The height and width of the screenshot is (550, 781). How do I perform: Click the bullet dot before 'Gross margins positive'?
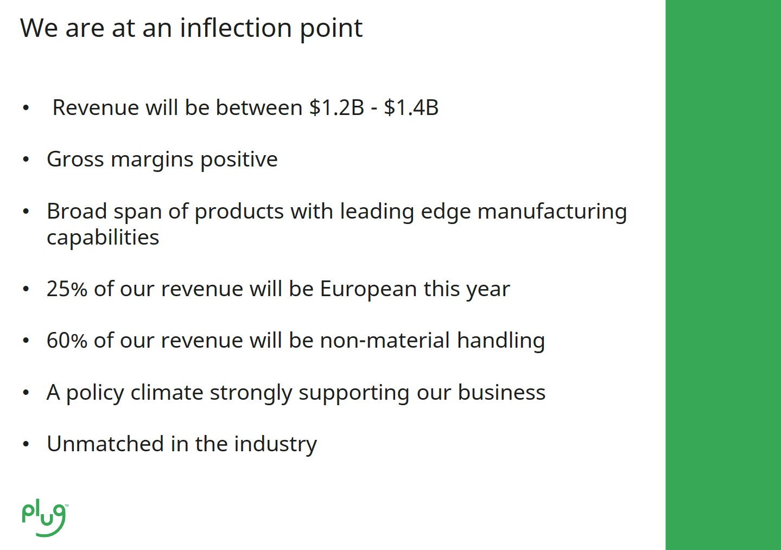[x=26, y=160]
